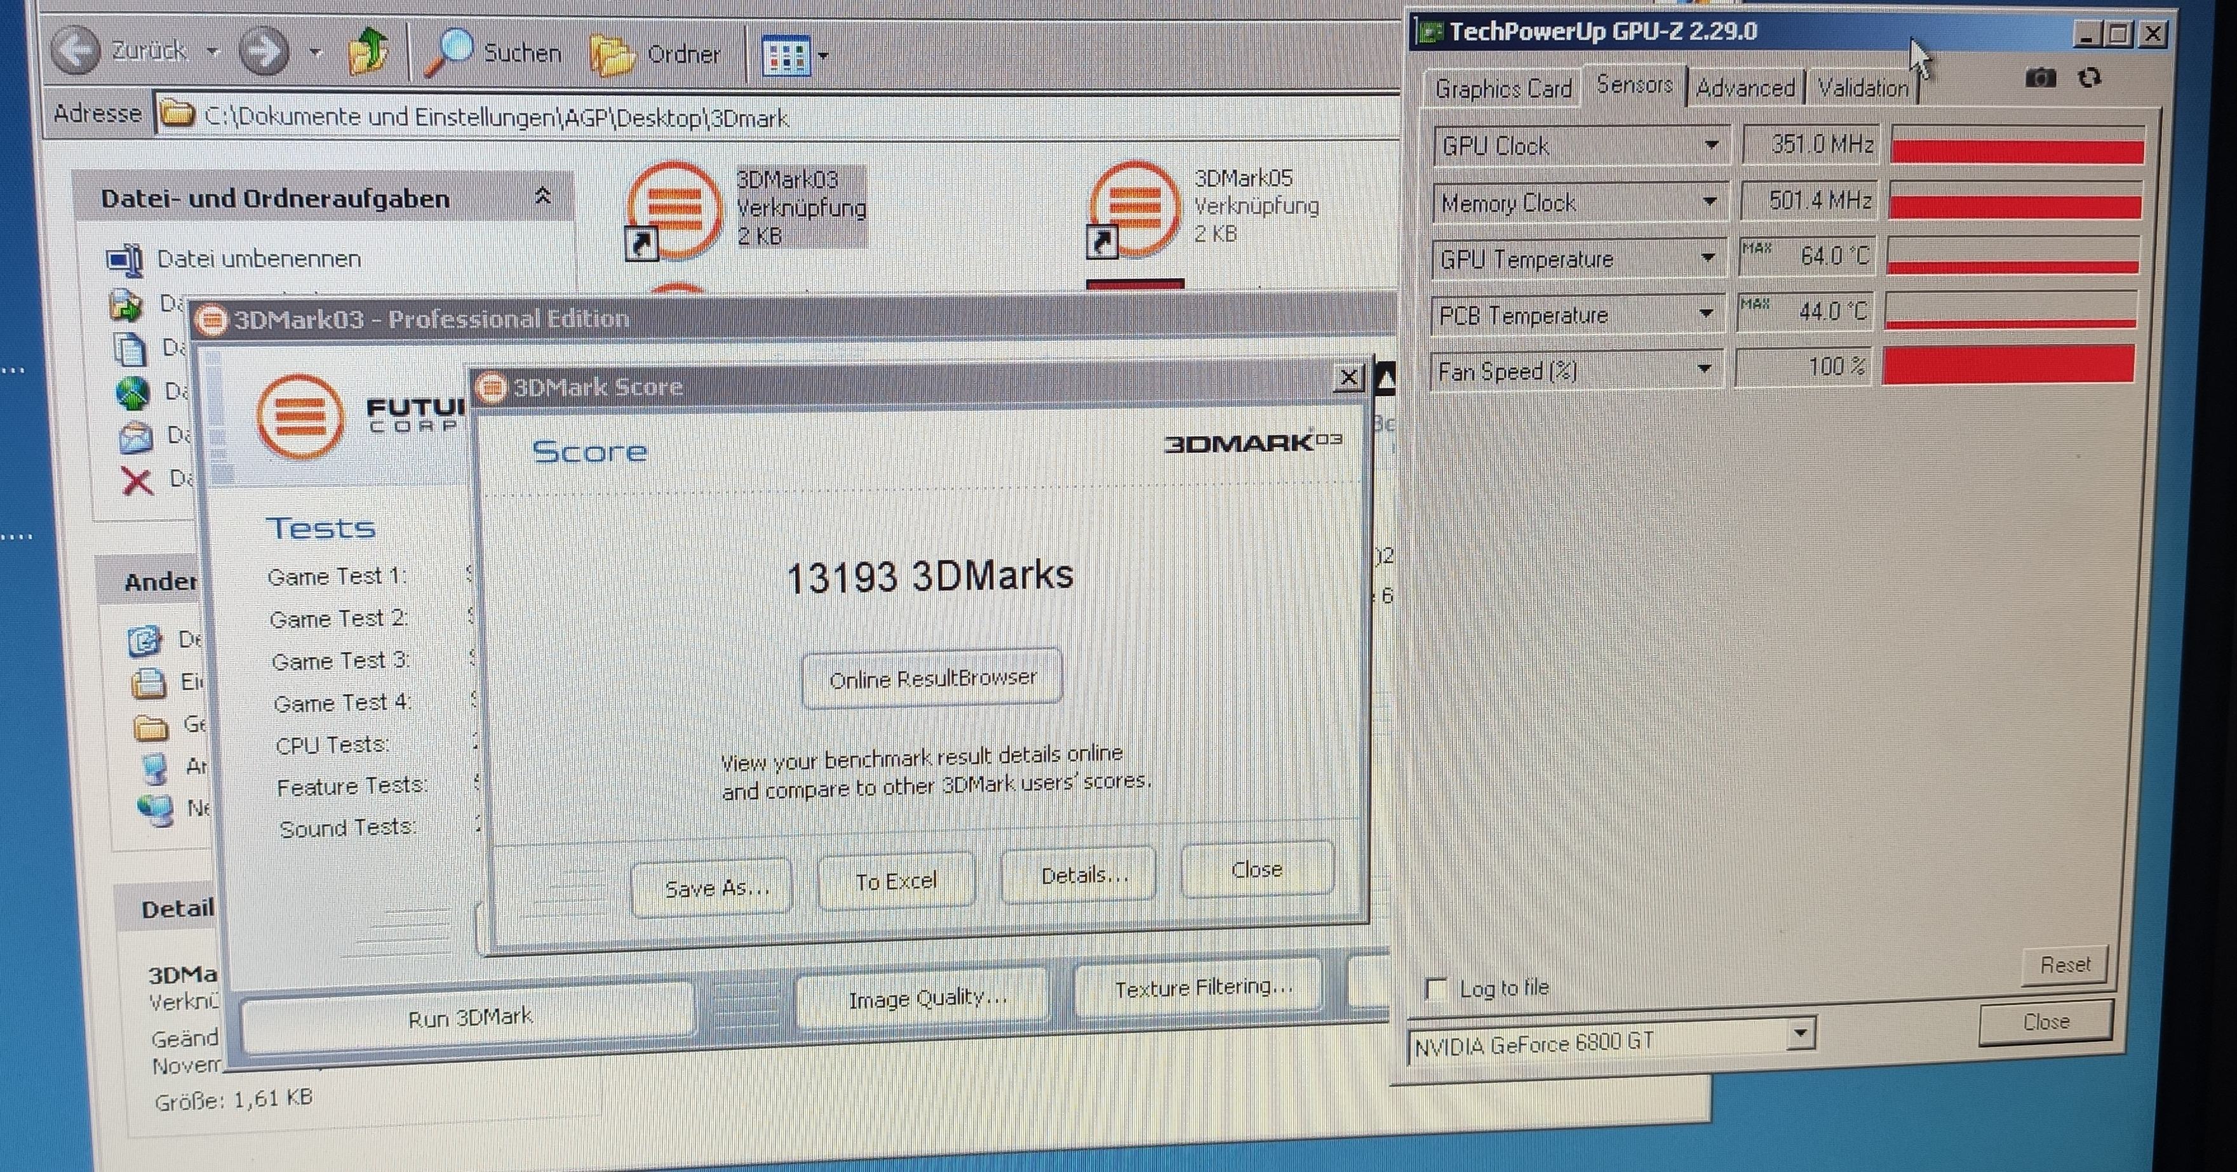2237x1172 pixels.
Task: Click the Save As... button
Action: point(712,887)
